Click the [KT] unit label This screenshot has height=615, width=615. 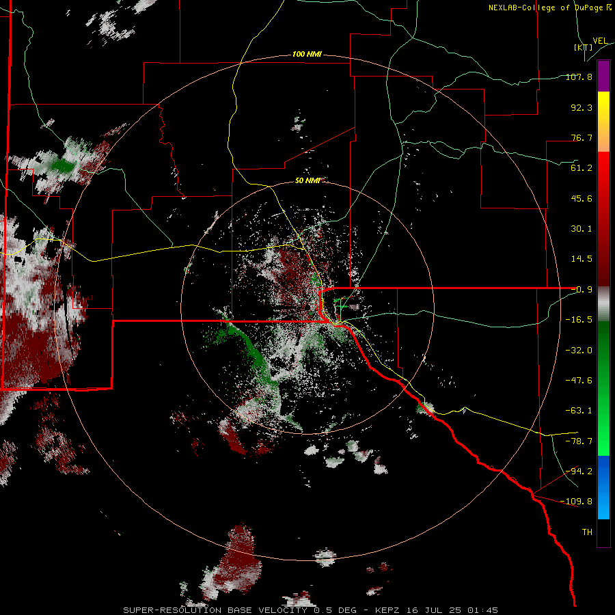[583, 47]
